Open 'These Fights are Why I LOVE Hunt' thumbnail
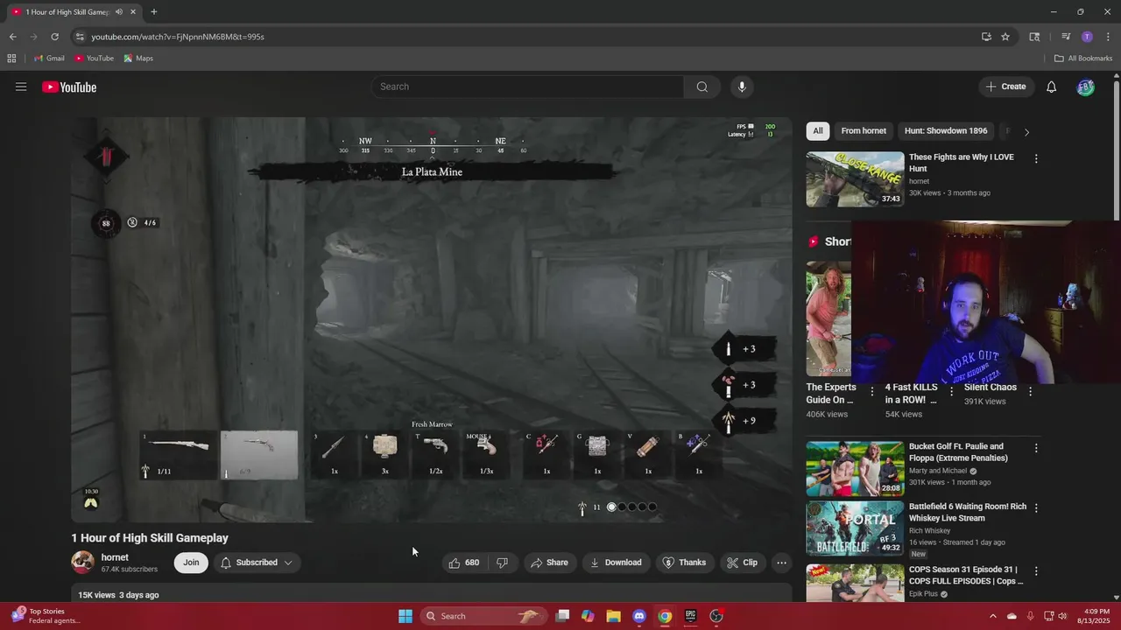The image size is (1121, 630). pyautogui.click(x=855, y=179)
